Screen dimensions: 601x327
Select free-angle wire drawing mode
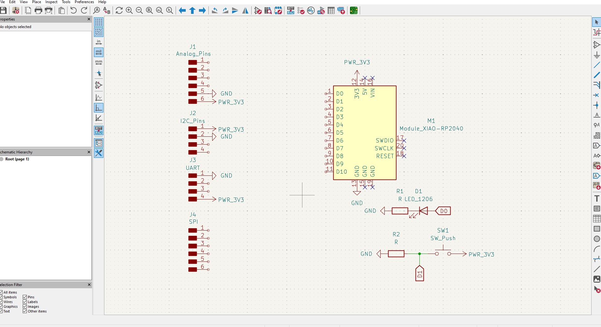(99, 98)
